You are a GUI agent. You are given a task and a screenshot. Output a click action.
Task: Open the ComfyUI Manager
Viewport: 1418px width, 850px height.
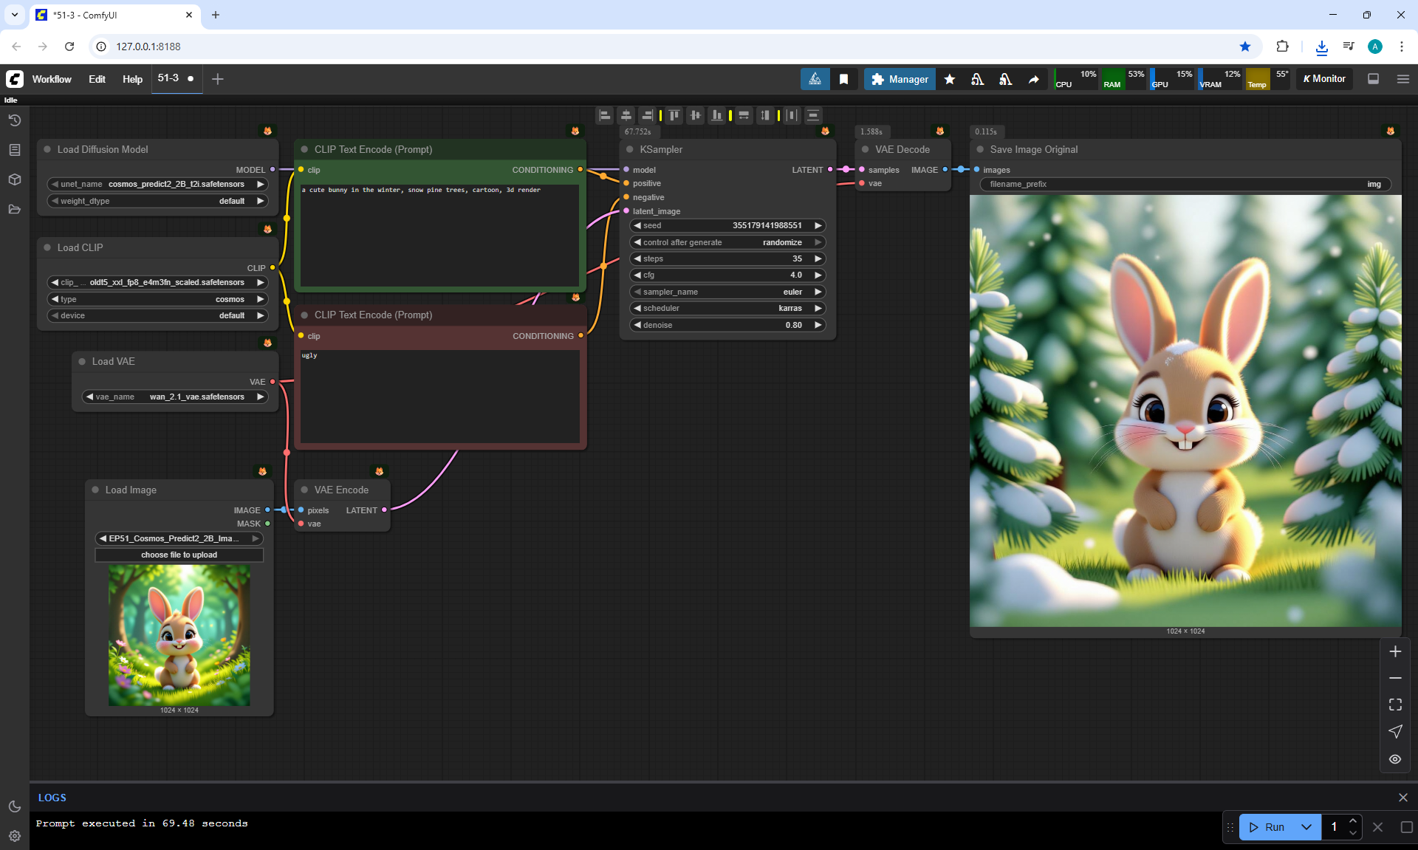900,79
